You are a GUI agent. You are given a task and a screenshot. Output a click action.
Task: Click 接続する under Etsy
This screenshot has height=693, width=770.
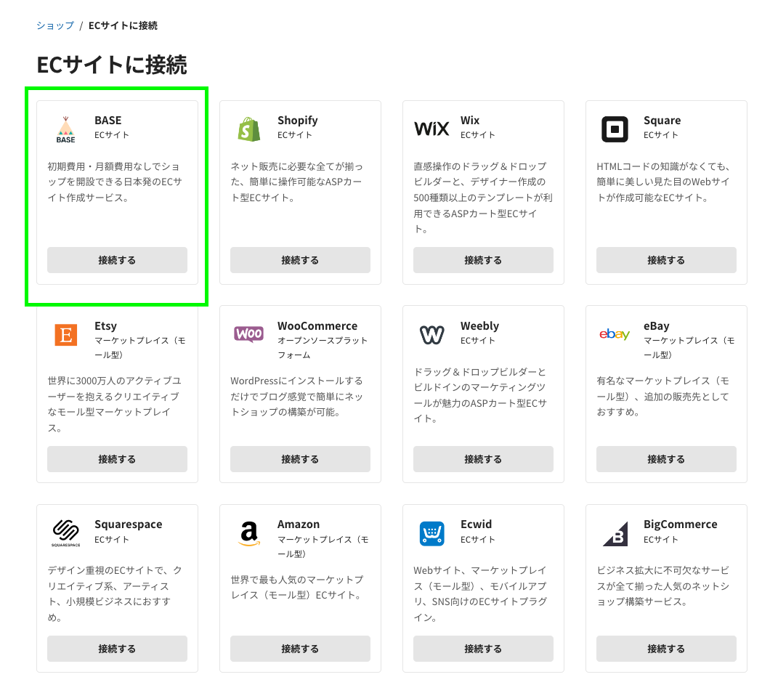tap(118, 458)
